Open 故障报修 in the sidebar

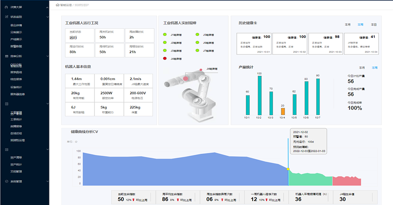(16, 127)
